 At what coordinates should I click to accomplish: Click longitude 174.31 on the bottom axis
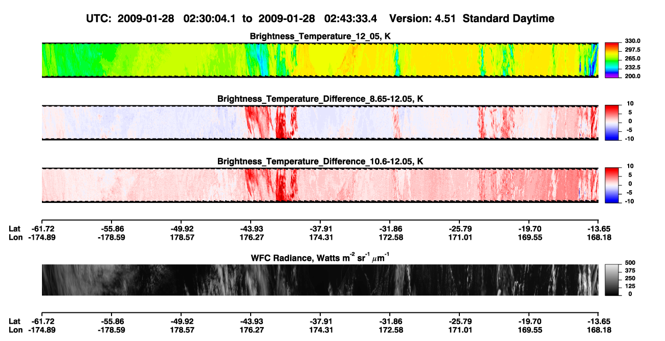pos(320,330)
